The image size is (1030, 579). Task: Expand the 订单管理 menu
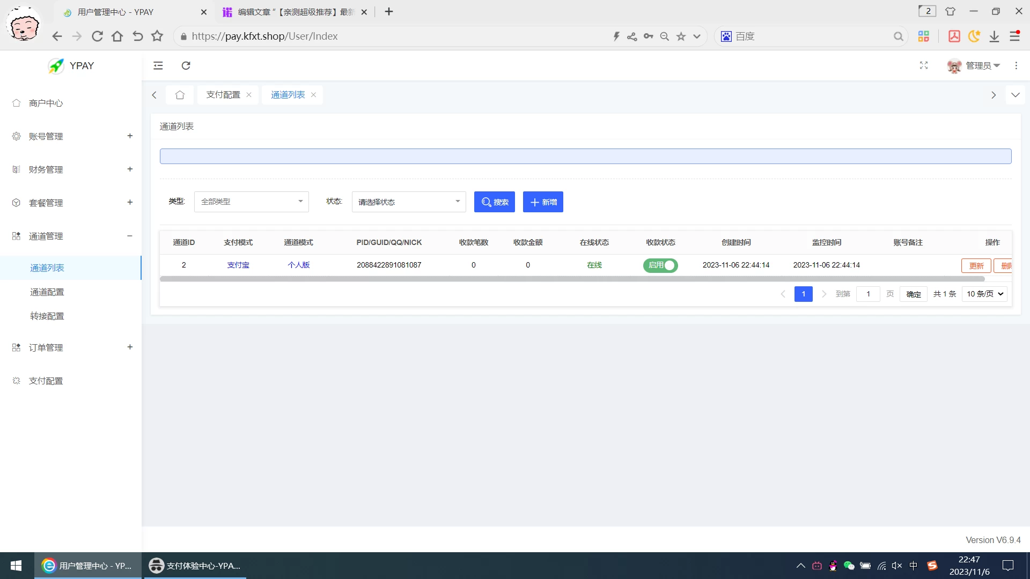[x=71, y=347]
